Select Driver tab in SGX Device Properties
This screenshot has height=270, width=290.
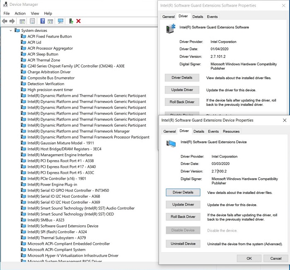click(184, 131)
